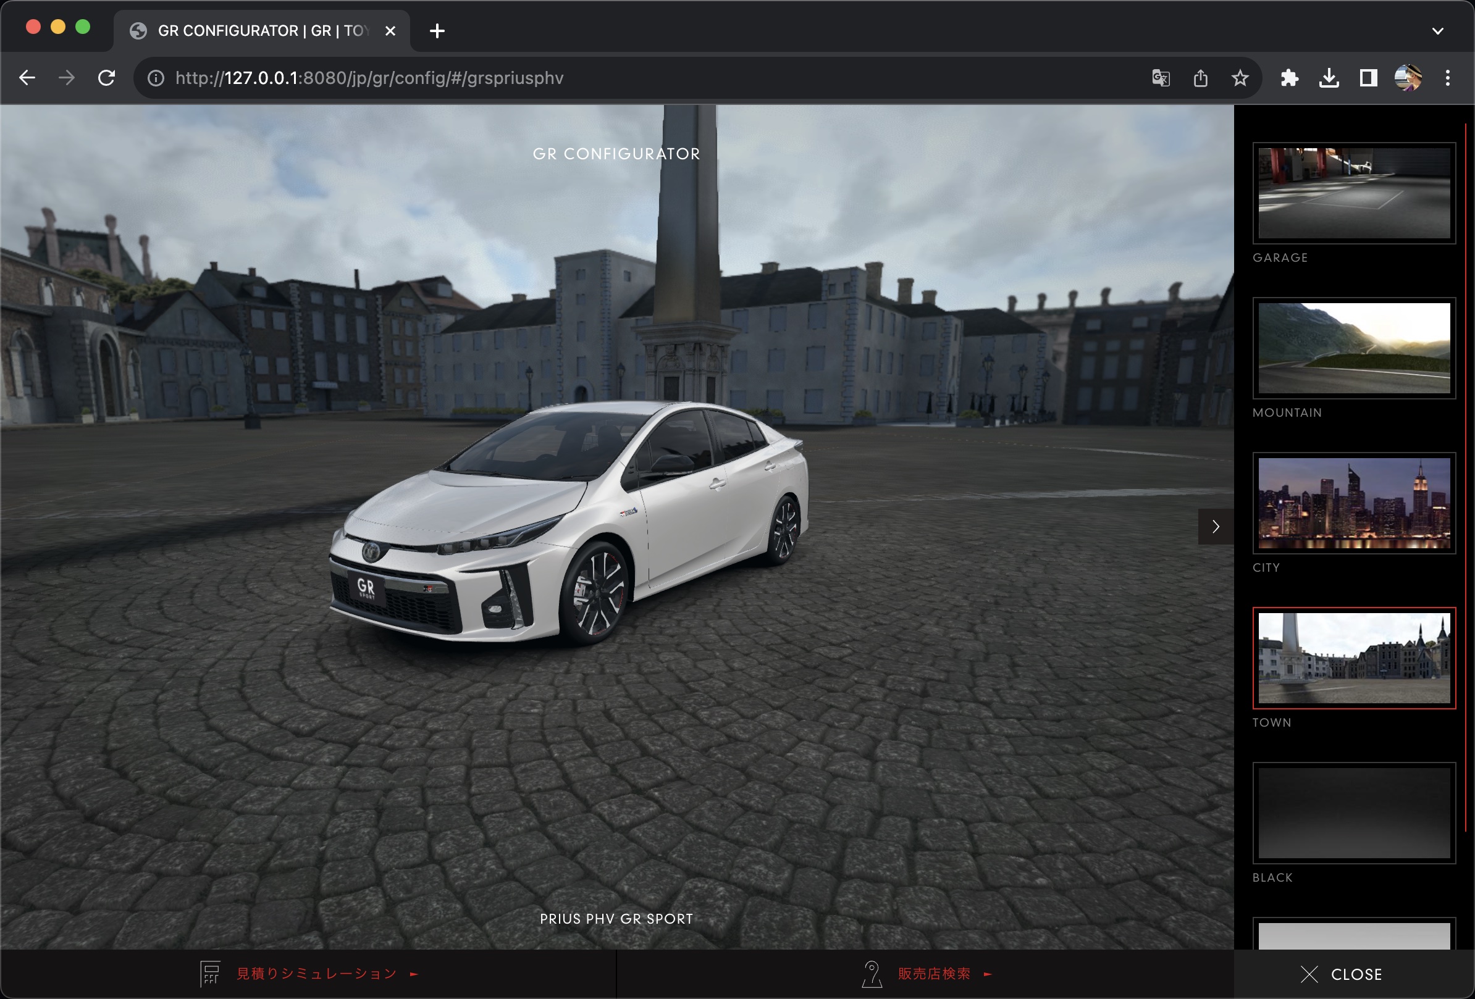
Task: Choose the MOUNTAIN background scene
Action: tap(1354, 348)
